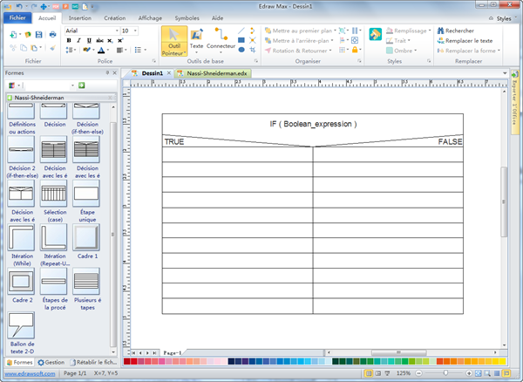Select the Outil Pointeur tool
523x382 pixels.
(173, 44)
